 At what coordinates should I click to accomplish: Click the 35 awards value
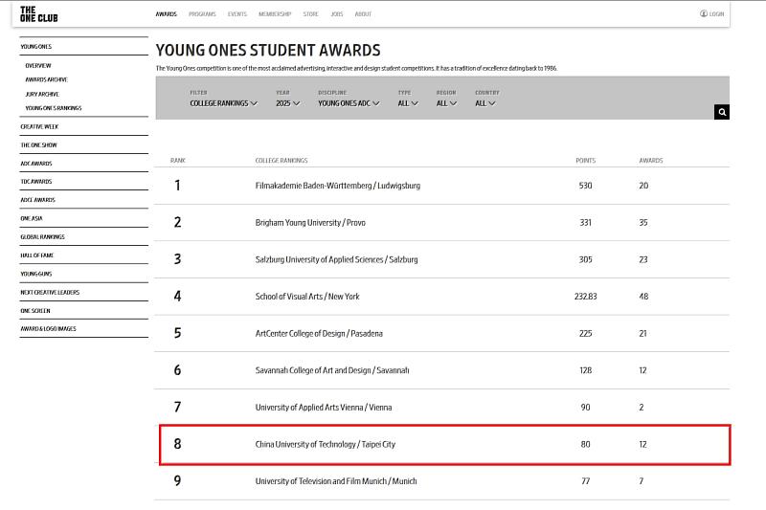[x=643, y=223]
